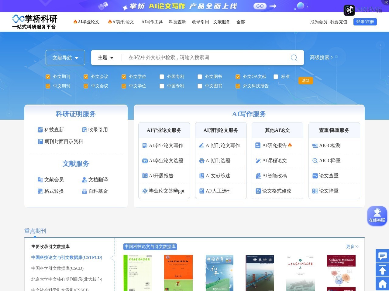Toggle the 外文会议 checkbox
The height and width of the screenshot is (291, 389).
tap(86, 77)
